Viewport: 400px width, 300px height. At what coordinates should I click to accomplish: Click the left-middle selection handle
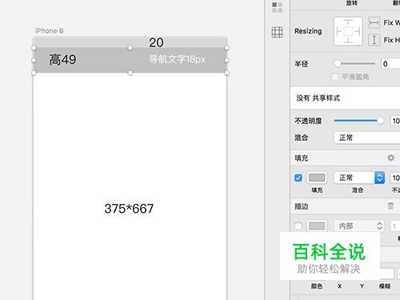point(34,60)
